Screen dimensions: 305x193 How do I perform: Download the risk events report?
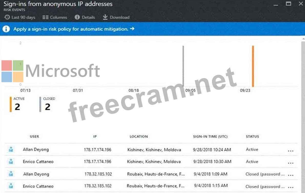click(116, 17)
